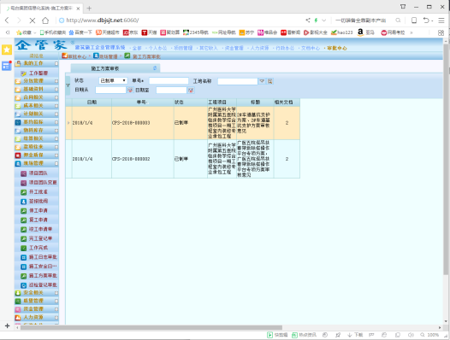The image size is (450, 340).
Task: Click the download icon in browser status bar
Action: tap(350, 335)
